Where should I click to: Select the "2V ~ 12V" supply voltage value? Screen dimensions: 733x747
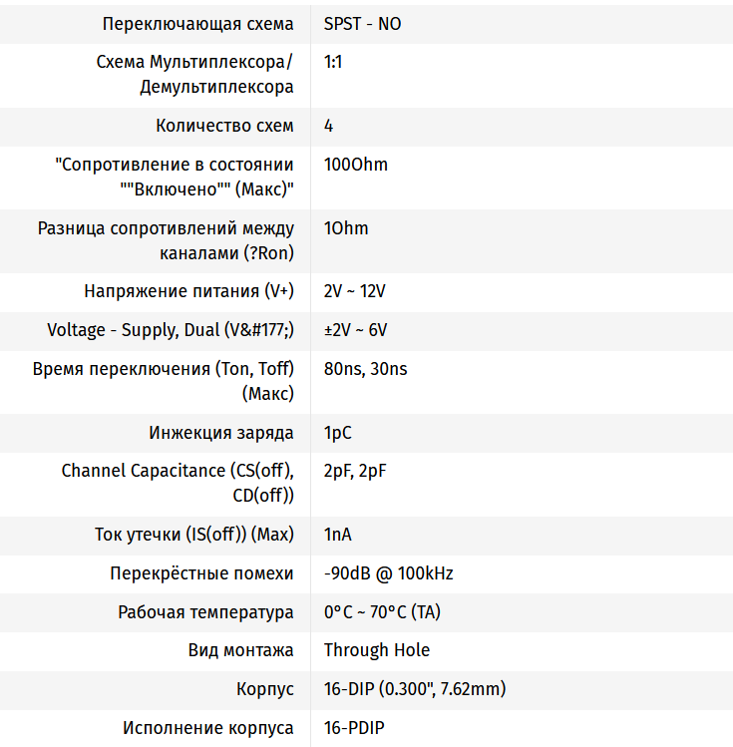coord(354,291)
